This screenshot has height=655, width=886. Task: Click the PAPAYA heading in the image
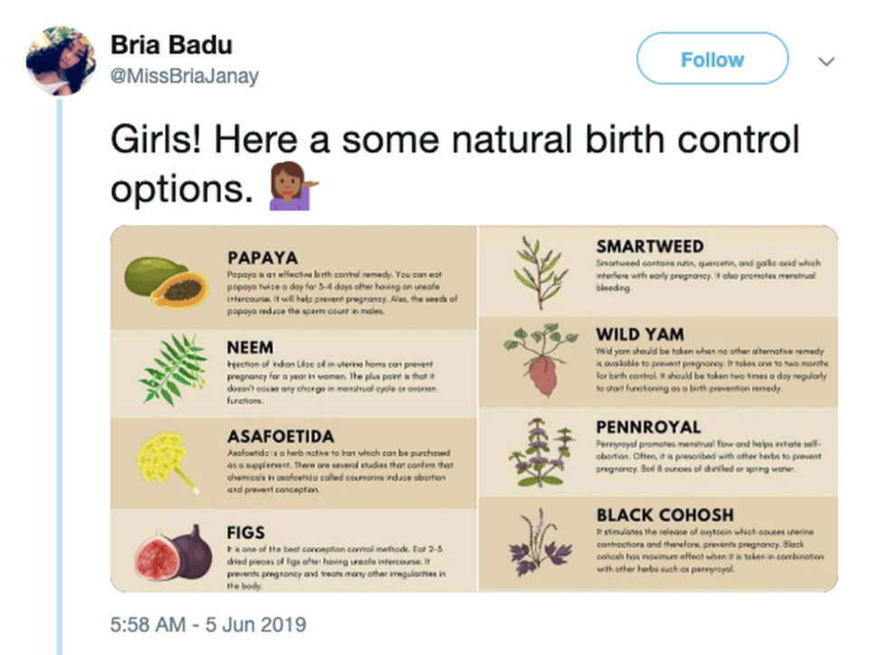pyautogui.click(x=262, y=258)
